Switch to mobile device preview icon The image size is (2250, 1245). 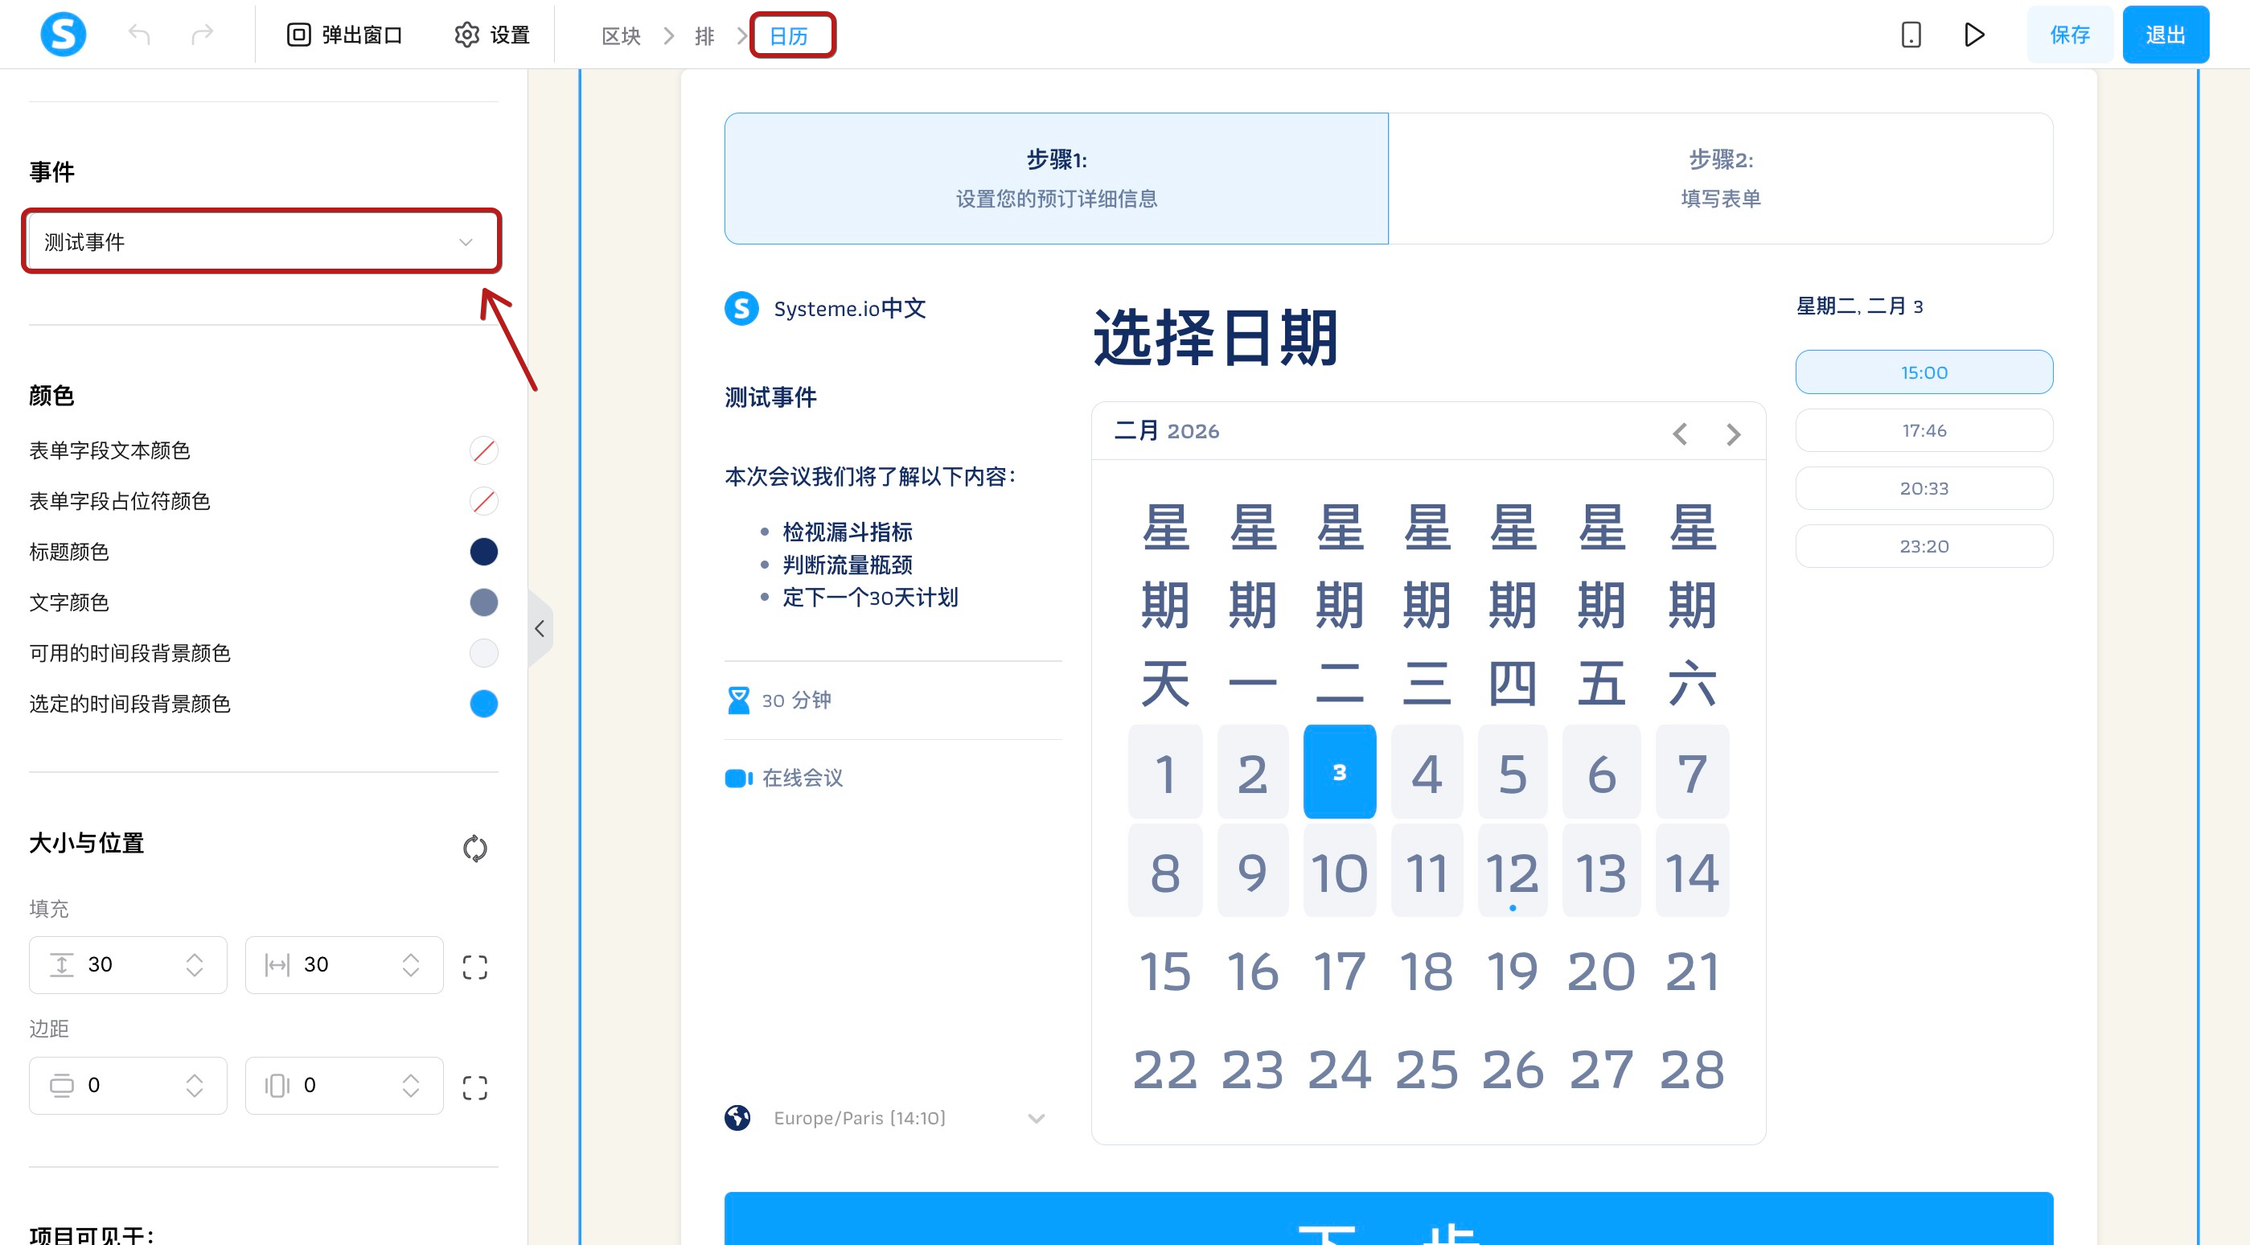point(1910,35)
